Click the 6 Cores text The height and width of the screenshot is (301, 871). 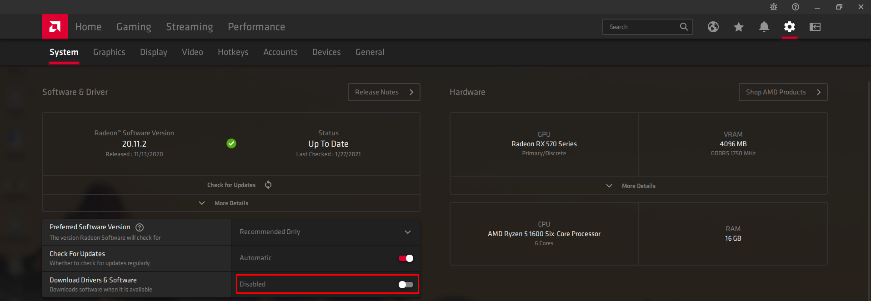coord(544,243)
